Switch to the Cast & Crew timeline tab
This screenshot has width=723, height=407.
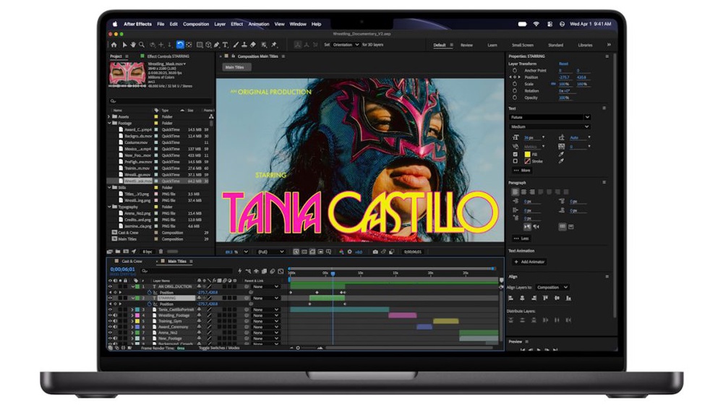[132, 262]
